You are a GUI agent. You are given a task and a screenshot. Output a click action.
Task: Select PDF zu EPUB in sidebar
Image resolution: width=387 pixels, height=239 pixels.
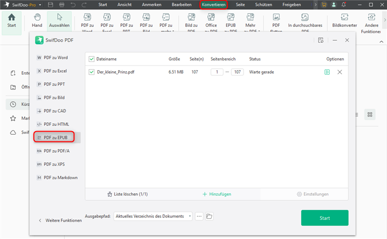[57, 137]
